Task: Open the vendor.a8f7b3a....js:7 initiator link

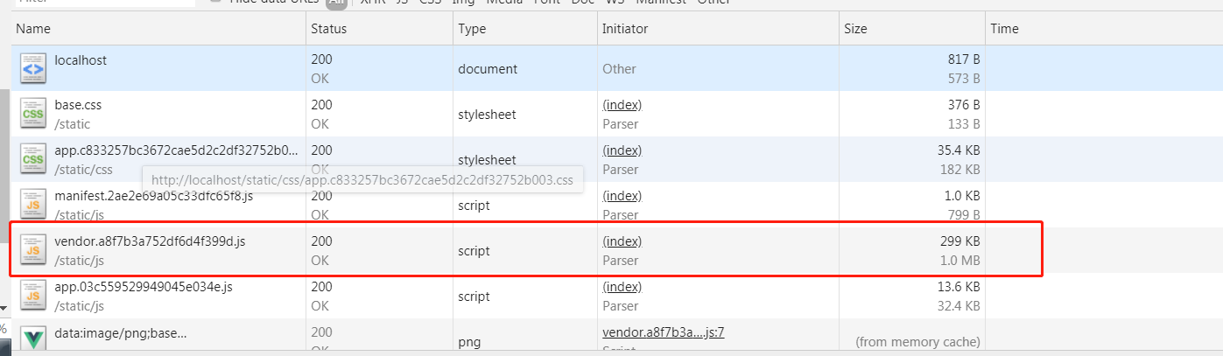Action: click(664, 332)
